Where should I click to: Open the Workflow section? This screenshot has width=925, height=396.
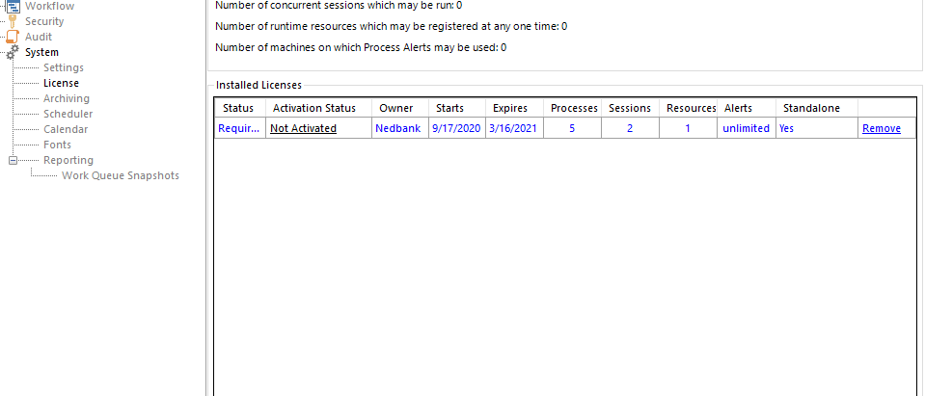click(49, 7)
